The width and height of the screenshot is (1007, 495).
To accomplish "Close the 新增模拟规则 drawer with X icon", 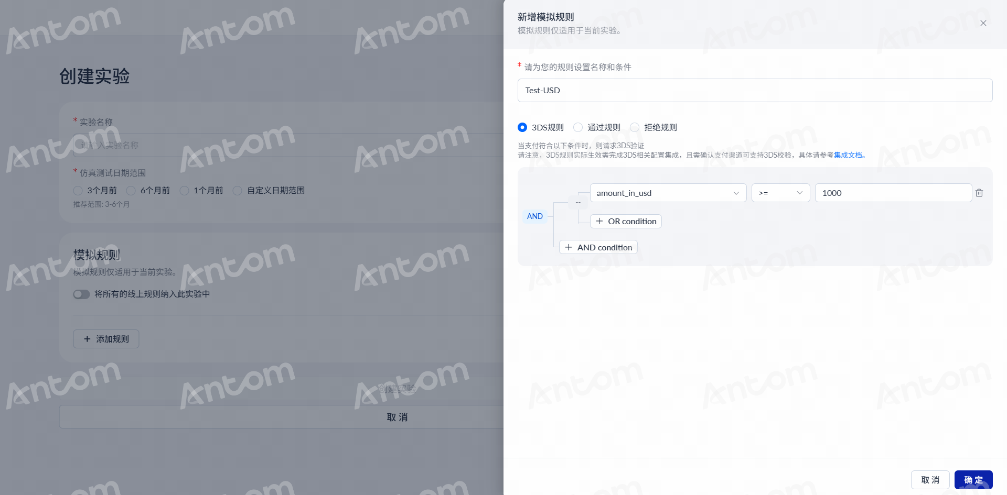I will tap(983, 23).
